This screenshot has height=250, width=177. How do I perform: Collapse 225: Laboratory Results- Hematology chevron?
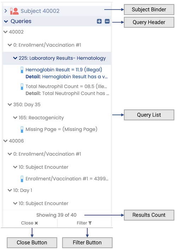(15, 58)
